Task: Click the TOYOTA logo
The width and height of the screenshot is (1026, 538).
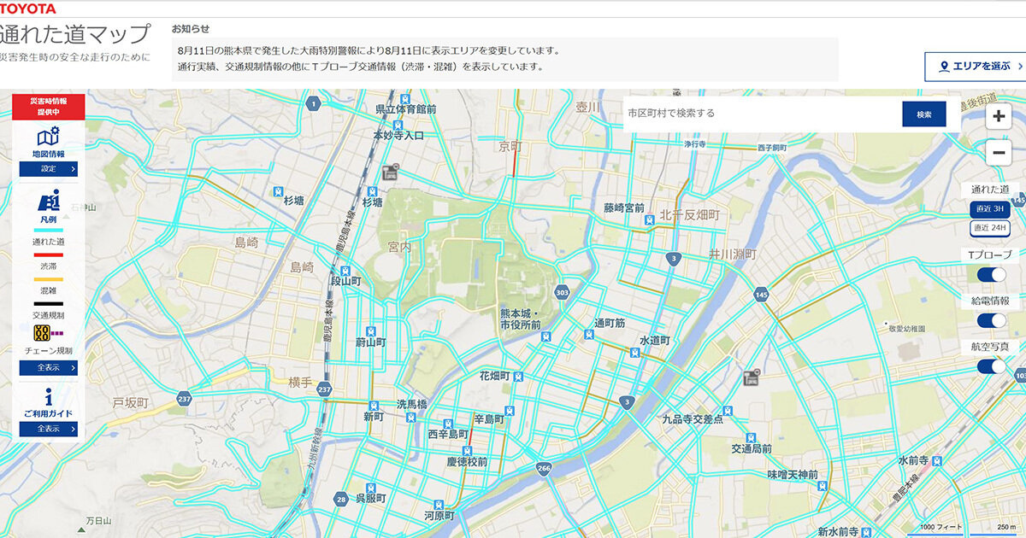Action: (27, 9)
